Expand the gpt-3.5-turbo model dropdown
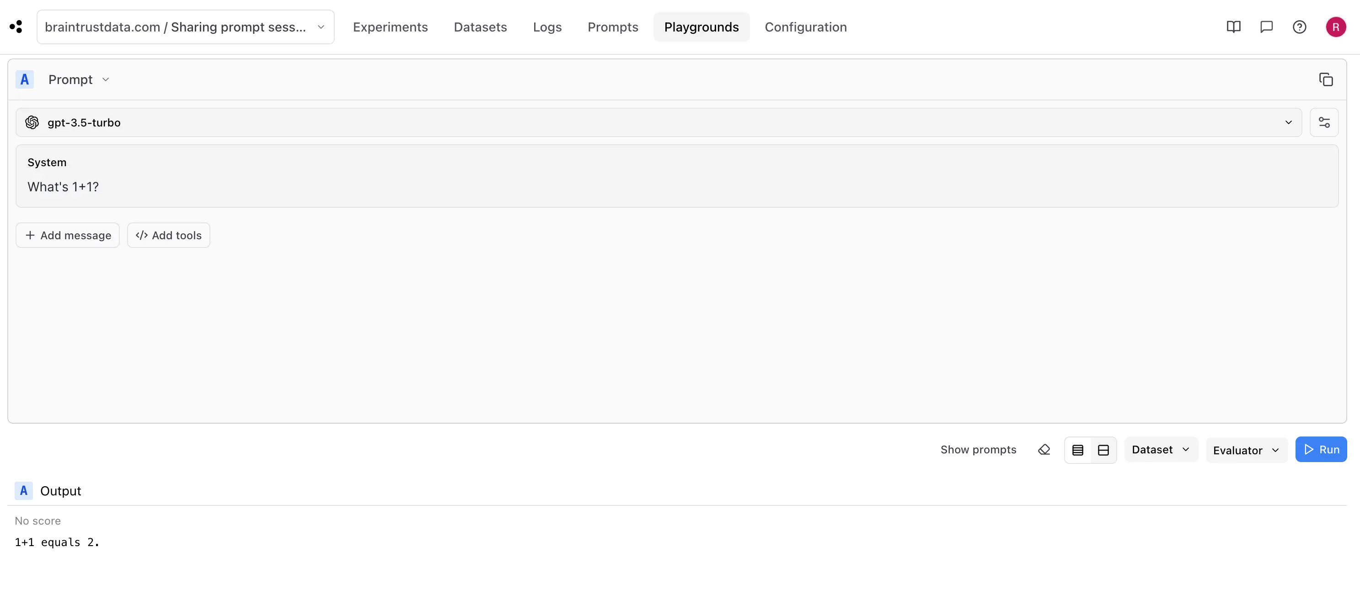 tap(658, 122)
